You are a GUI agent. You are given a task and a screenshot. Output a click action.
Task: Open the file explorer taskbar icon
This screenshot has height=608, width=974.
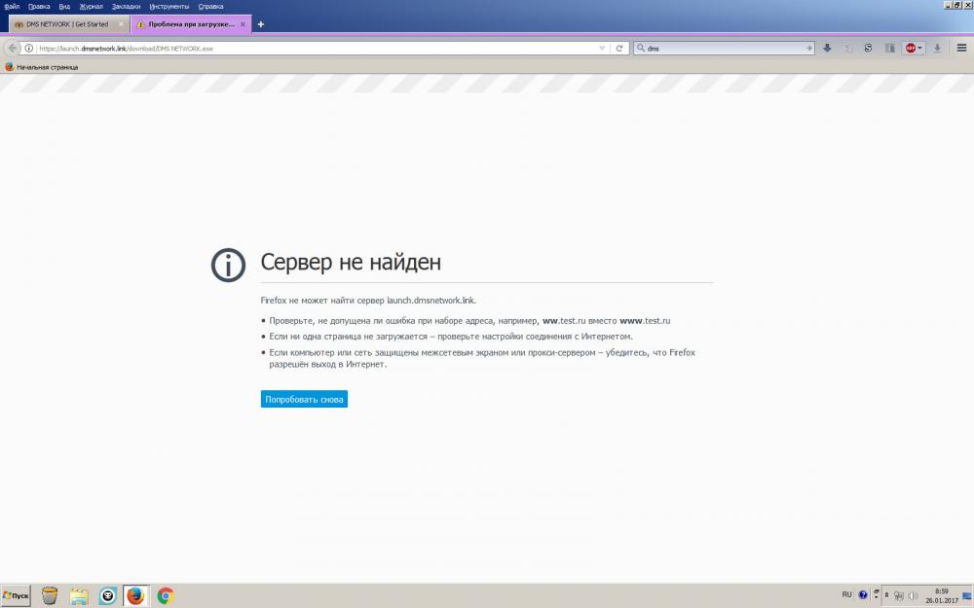click(79, 595)
